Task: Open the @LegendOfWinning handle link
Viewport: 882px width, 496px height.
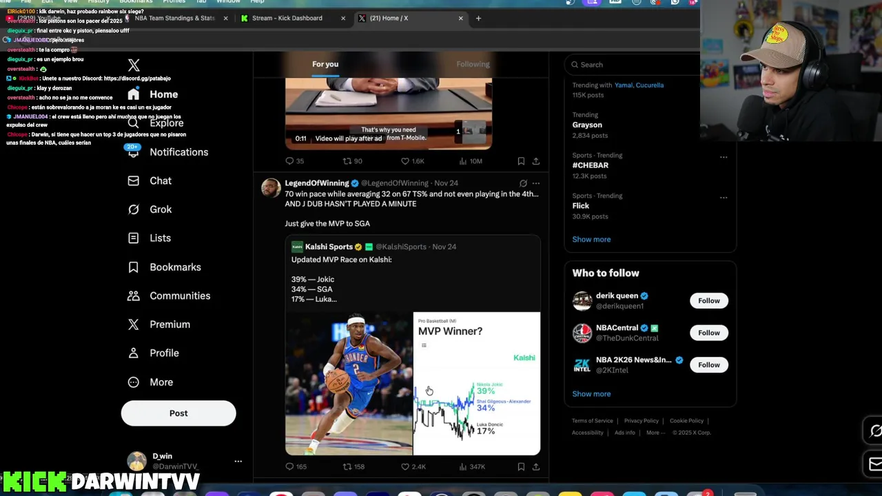Action: coord(395,183)
